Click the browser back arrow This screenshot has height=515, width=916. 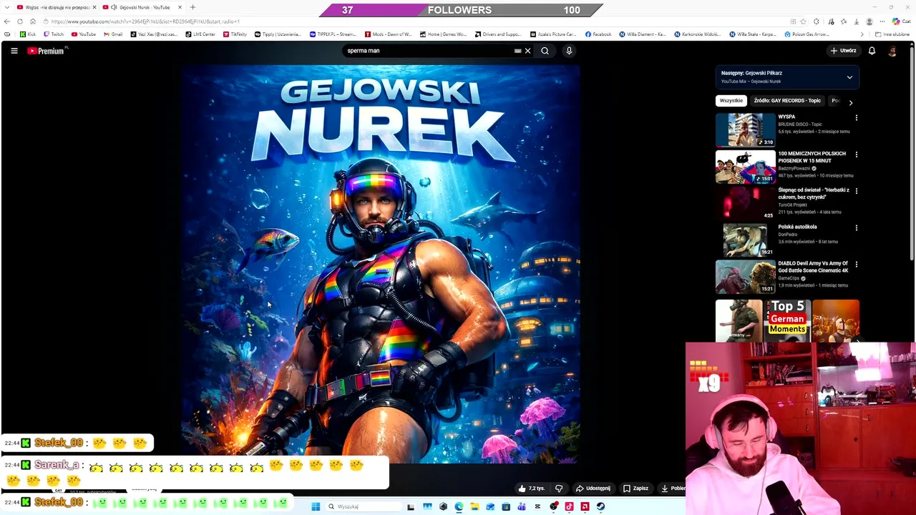click(x=7, y=21)
